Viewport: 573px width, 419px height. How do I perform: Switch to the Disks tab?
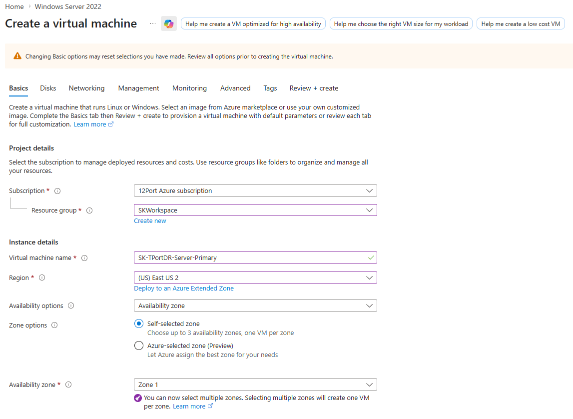[x=48, y=88]
